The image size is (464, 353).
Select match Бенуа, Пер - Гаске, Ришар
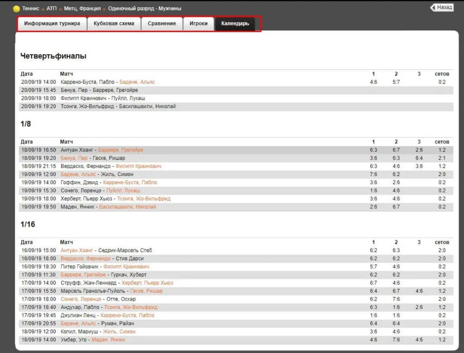[x=92, y=158]
